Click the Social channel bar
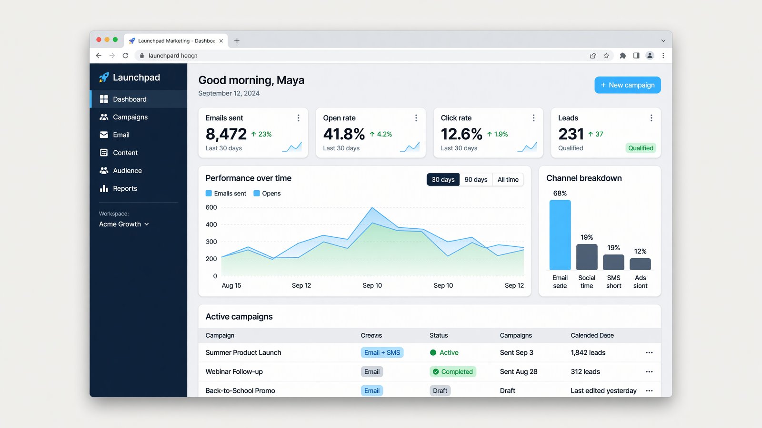Viewport: 762px width, 428px height. pyautogui.click(x=587, y=257)
